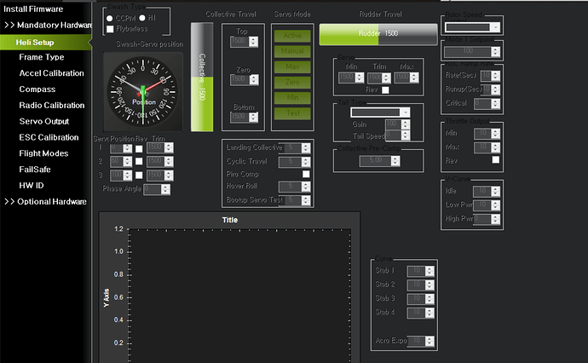Click the Landing Collective stepper

coord(294,148)
